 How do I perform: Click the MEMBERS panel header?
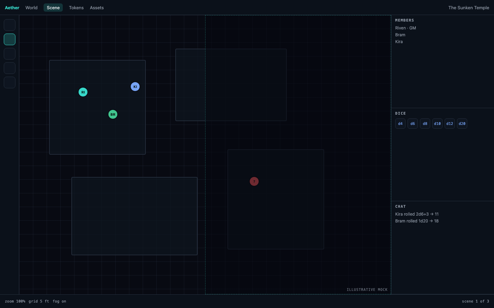404,20
